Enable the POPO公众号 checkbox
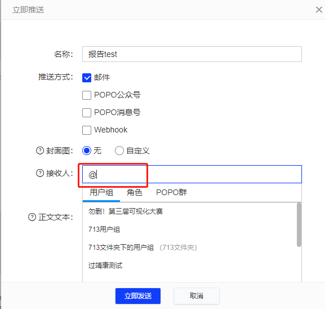The height and width of the screenshot is (309, 325). coord(87,95)
